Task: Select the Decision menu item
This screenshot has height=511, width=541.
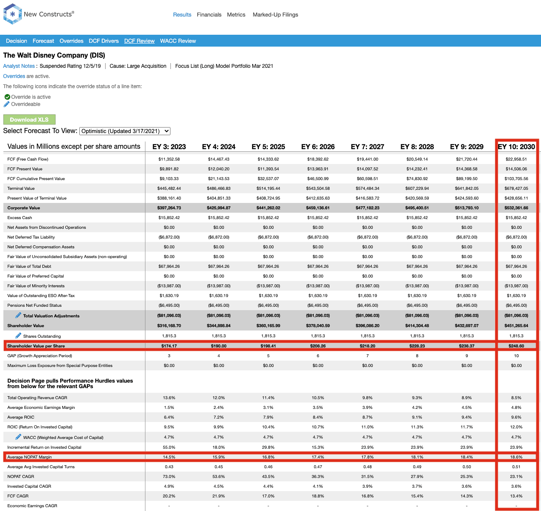Action: tap(17, 41)
